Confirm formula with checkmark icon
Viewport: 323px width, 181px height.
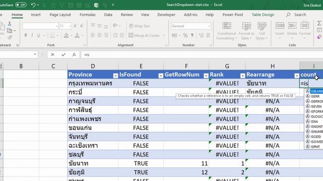[64, 55]
